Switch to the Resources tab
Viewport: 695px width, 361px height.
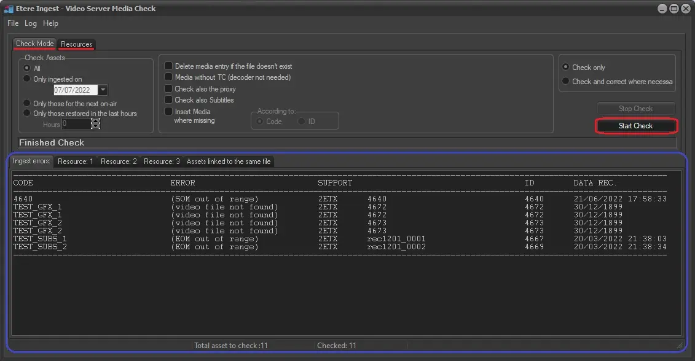pos(77,44)
